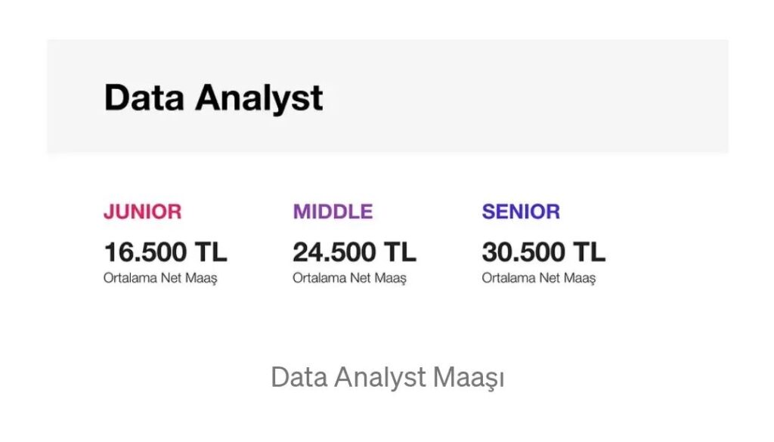
Task: Select the purple MIDDLE level label
Action: pos(333,212)
